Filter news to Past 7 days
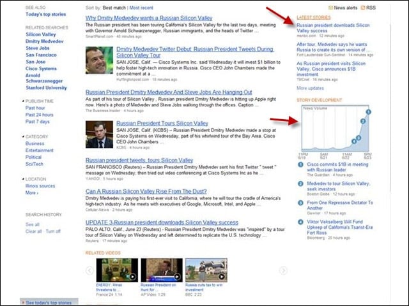409x306 pixels. coord(37,122)
